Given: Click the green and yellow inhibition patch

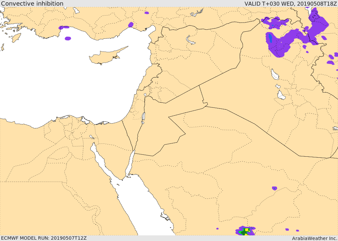Looking at the screenshot, I should click(x=246, y=231).
